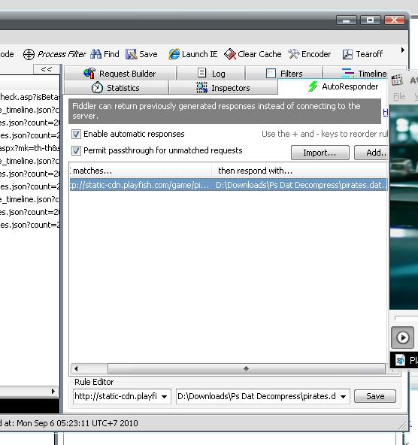The width and height of the screenshot is (418, 445).
Task: Click the Import... button
Action: point(320,153)
